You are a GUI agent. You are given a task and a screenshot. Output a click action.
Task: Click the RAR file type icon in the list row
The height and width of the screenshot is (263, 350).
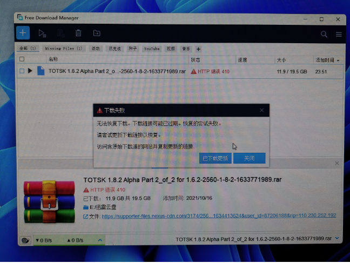[41, 71]
